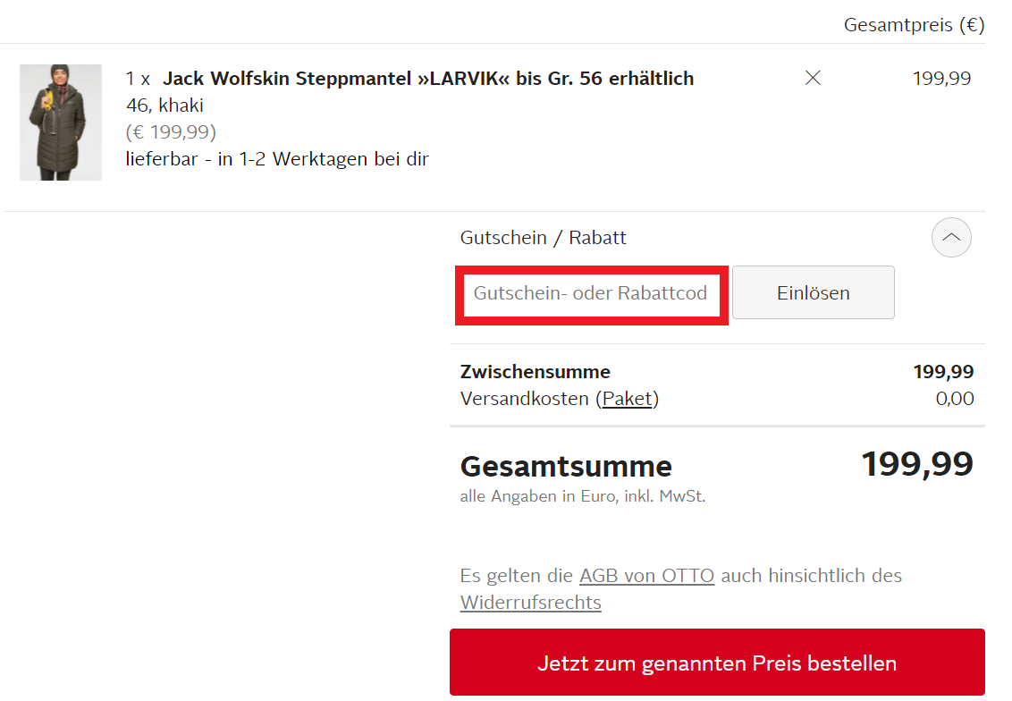
Task: Collapse the Gutschein / Rabatt section chevron
Action: (x=950, y=238)
